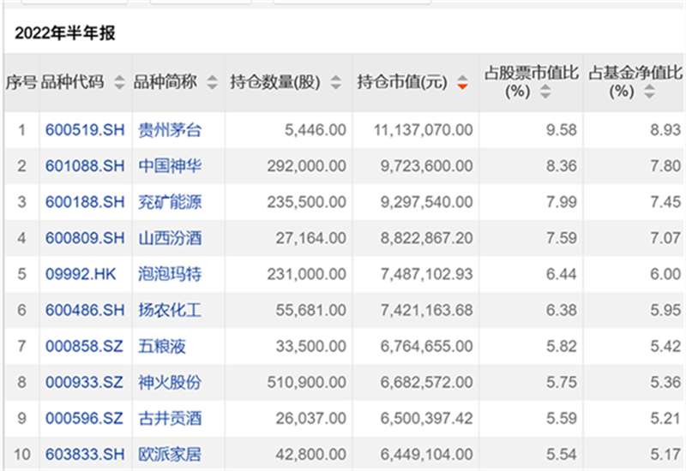Viewport: 686px width, 471px height.
Task: Toggle the red 持仓市值(元) sort arrow
Action: click(463, 83)
